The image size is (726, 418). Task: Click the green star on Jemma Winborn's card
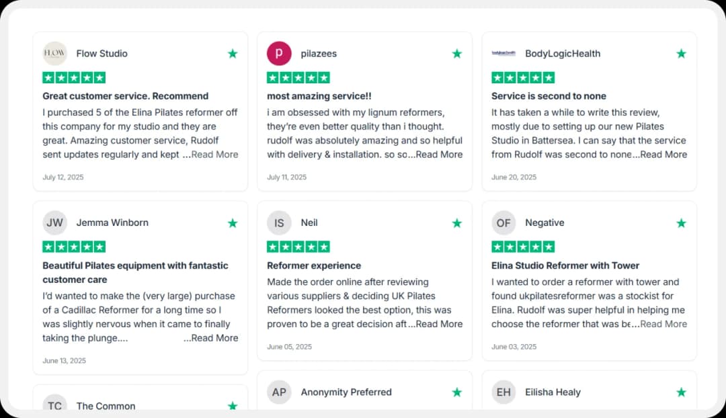[233, 222]
